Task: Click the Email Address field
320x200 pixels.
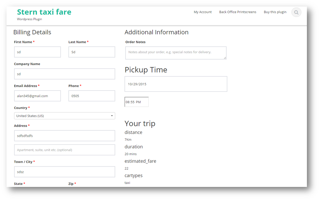Action: [x=37, y=96]
